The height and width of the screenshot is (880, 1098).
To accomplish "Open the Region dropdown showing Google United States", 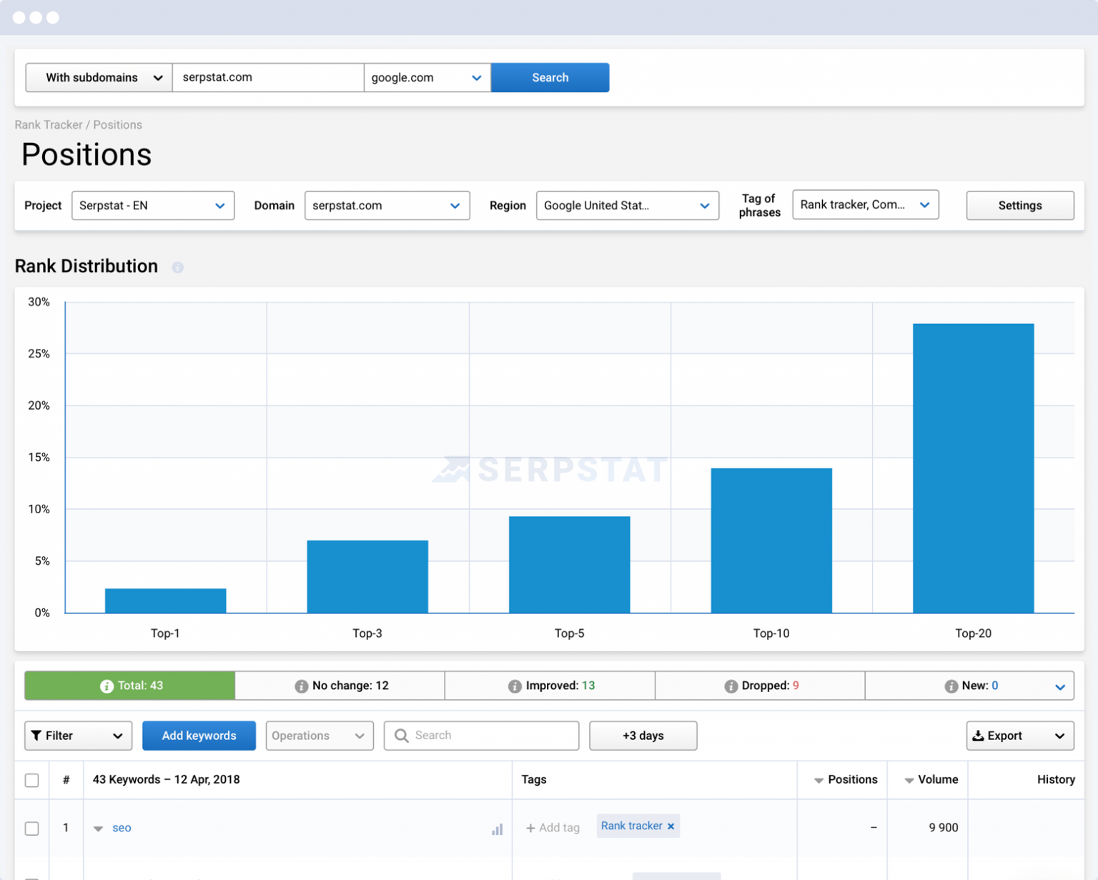I will pos(627,205).
